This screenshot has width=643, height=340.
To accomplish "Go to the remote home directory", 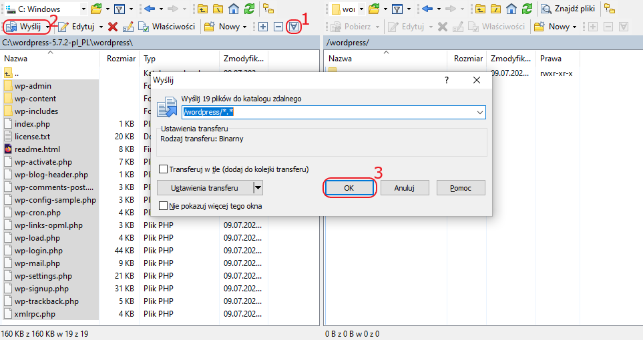I will tap(511, 9).
